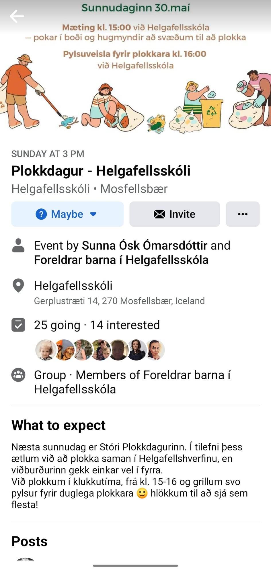The width and height of the screenshot is (271, 572).
Task: Open the three-dots more options button
Action: click(243, 214)
